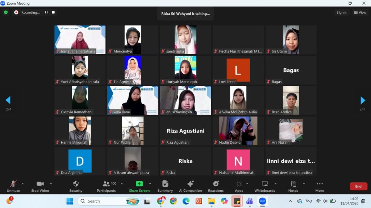Screen dimensions: 371x208
Task: Open the Summary feature
Action: pyautogui.click(x=165, y=186)
